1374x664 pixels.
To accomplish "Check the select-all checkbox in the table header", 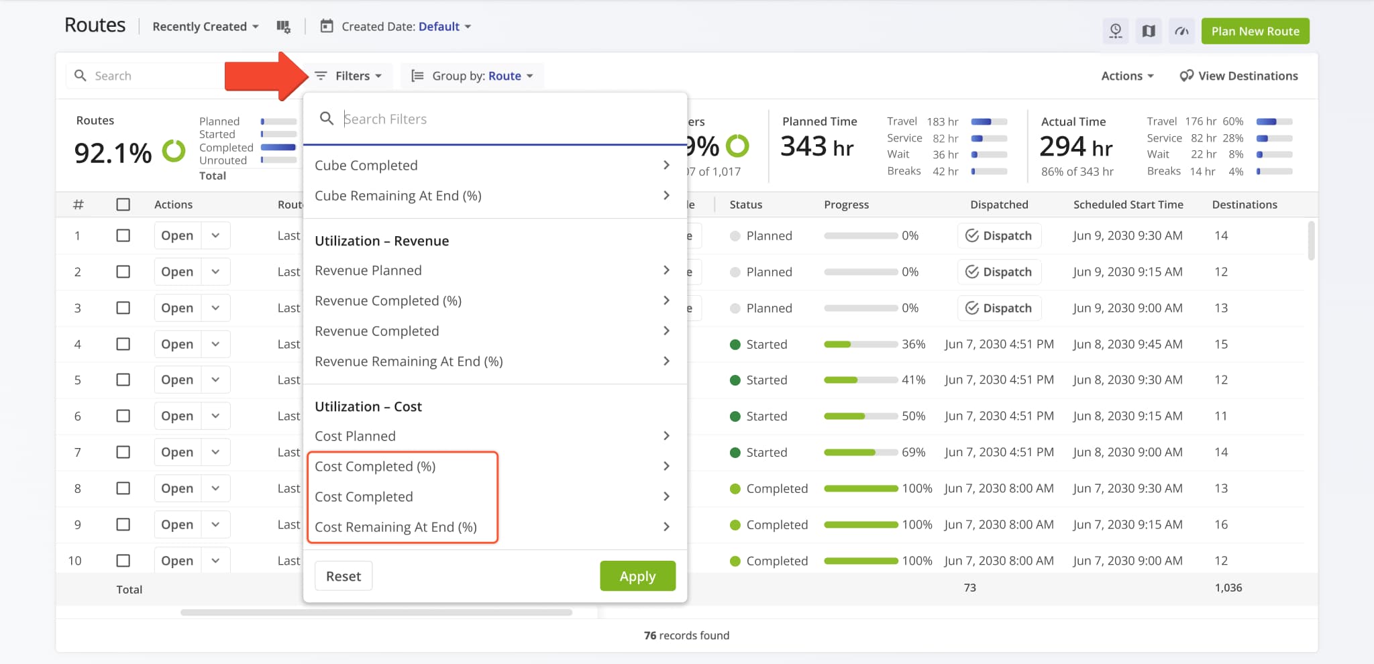I will click(x=123, y=205).
